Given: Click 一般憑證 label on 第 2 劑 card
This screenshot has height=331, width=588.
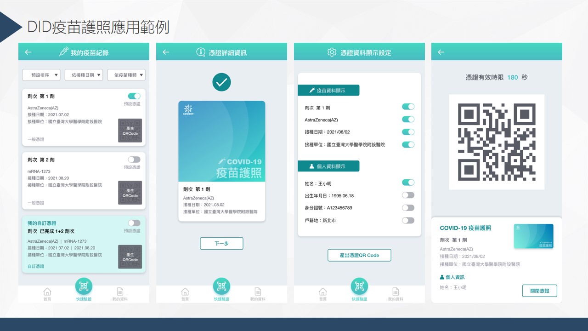Looking at the screenshot, I should tap(36, 203).
